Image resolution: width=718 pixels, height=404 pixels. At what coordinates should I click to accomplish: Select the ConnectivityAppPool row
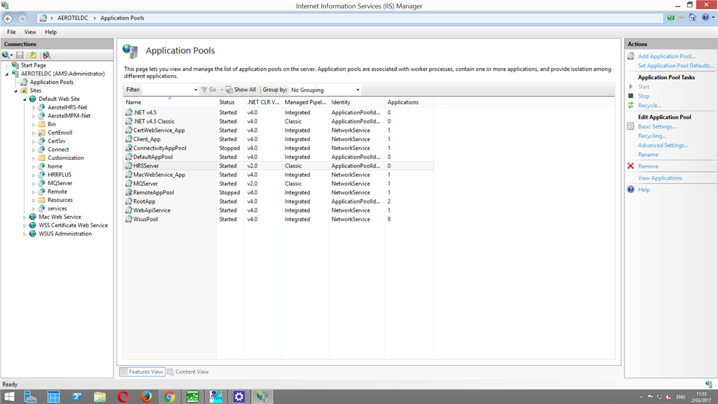point(278,149)
